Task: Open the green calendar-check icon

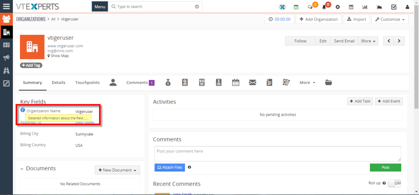Action: point(296,7)
